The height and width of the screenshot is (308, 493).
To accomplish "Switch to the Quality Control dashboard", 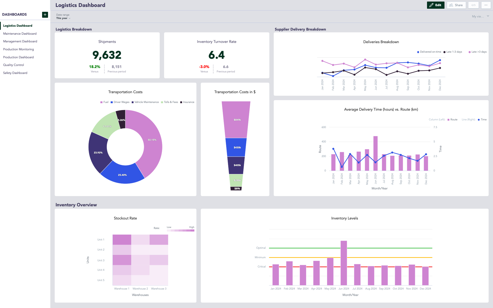I will pos(13,65).
